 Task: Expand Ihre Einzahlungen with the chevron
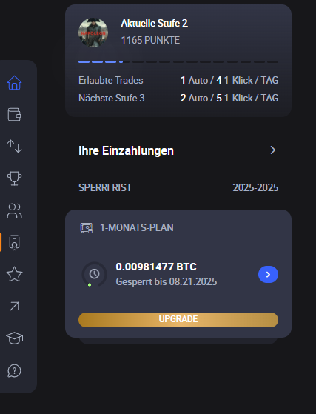[273, 150]
